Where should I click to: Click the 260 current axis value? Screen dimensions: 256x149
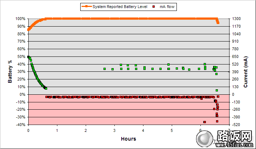(235, 79)
